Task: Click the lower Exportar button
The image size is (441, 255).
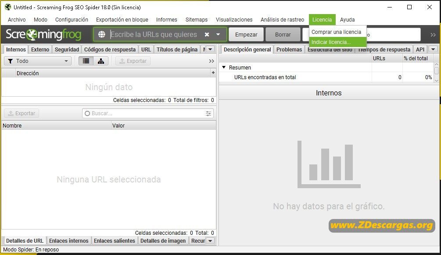Action: coord(22,113)
